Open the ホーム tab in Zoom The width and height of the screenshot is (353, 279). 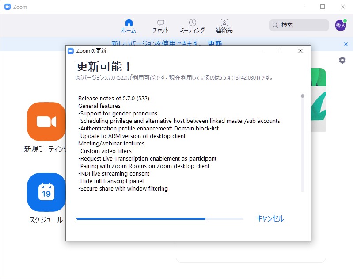(129, 26)
